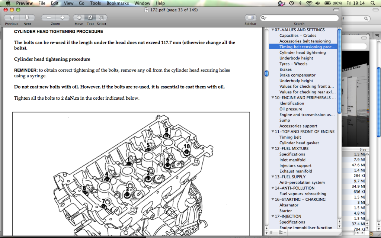Collapse the 07-VALUES AND SETTINGS section
381x238 pixels.
(273, 30)
